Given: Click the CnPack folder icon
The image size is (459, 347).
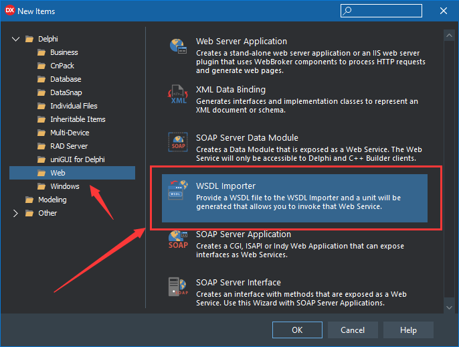Looking at the screenshot, I should pyautogui.click(x=41, y=66).
